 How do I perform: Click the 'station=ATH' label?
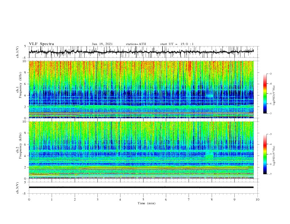tap(136, 44)
